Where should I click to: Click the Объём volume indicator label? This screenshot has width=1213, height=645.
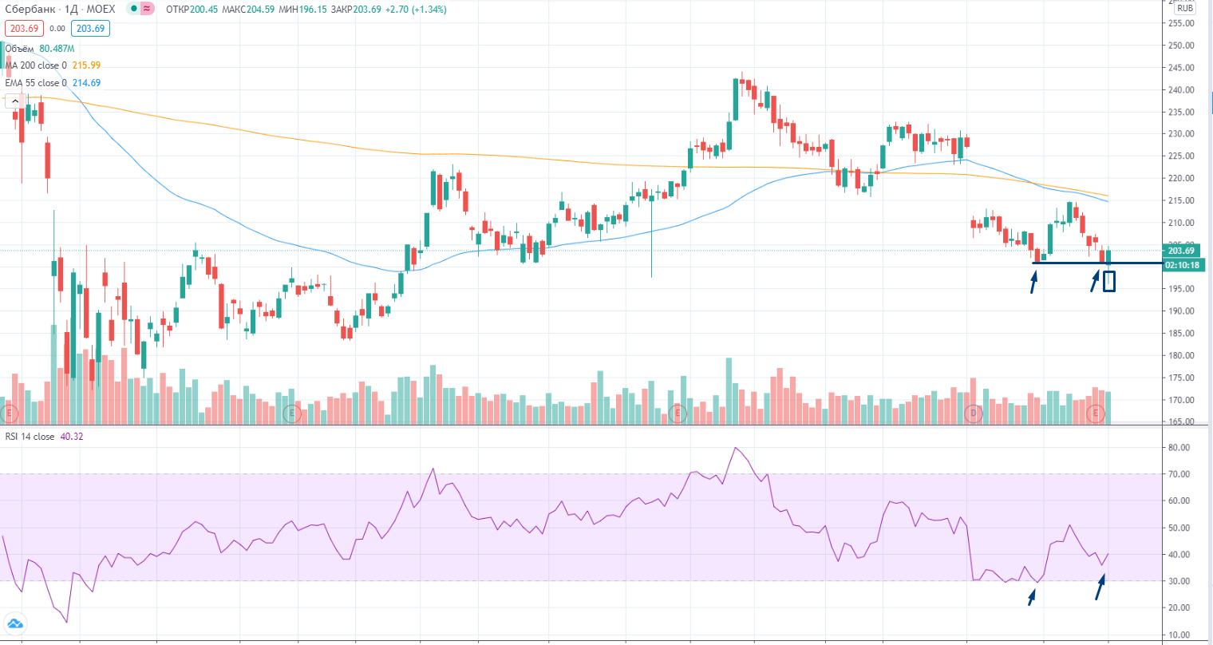[20, 49]
